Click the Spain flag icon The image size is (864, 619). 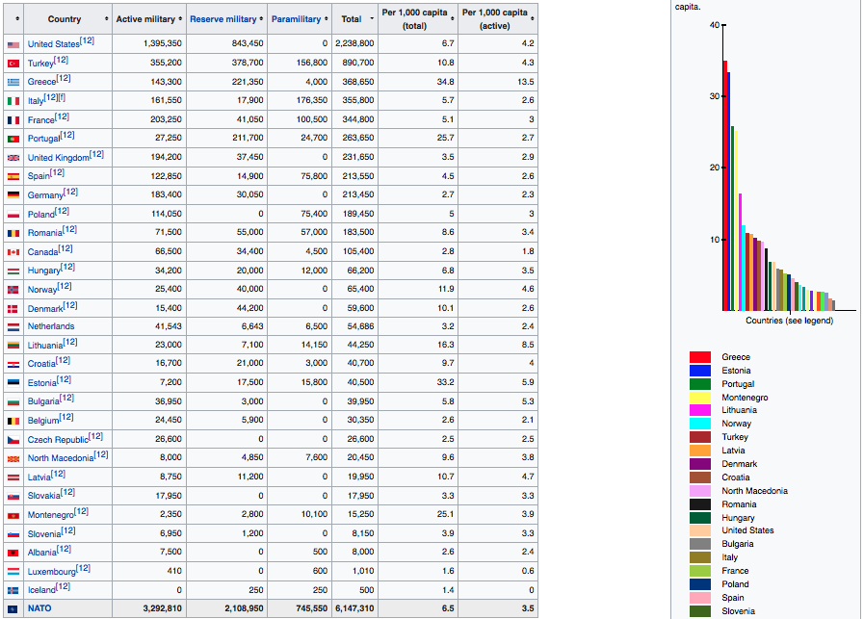click(13, 176)
